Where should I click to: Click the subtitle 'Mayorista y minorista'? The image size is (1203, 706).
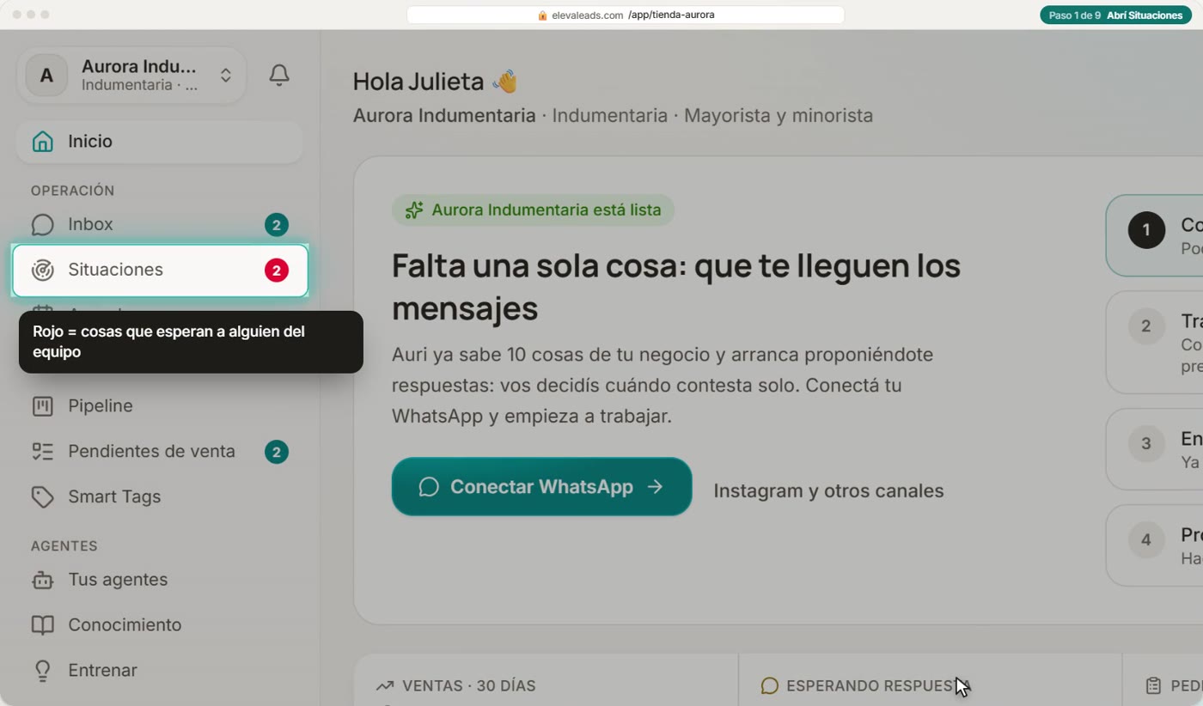779,116
